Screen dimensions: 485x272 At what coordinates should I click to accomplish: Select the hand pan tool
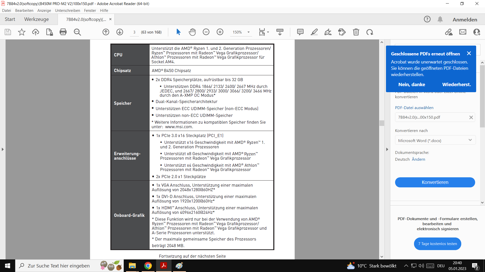(192, 32)
